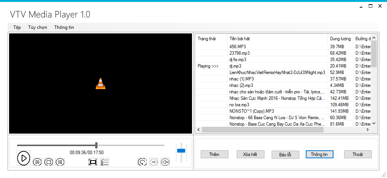Open the Tệp menu
387x178 pixels.
pos(17,27)
